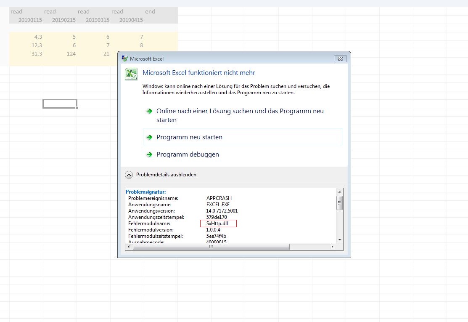Click the horizontal scrollbar thumb in problem details

tap(211, 247)
